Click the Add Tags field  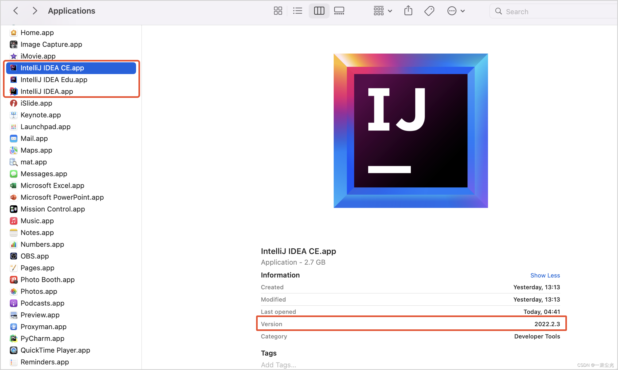click(x=279, y=364)
